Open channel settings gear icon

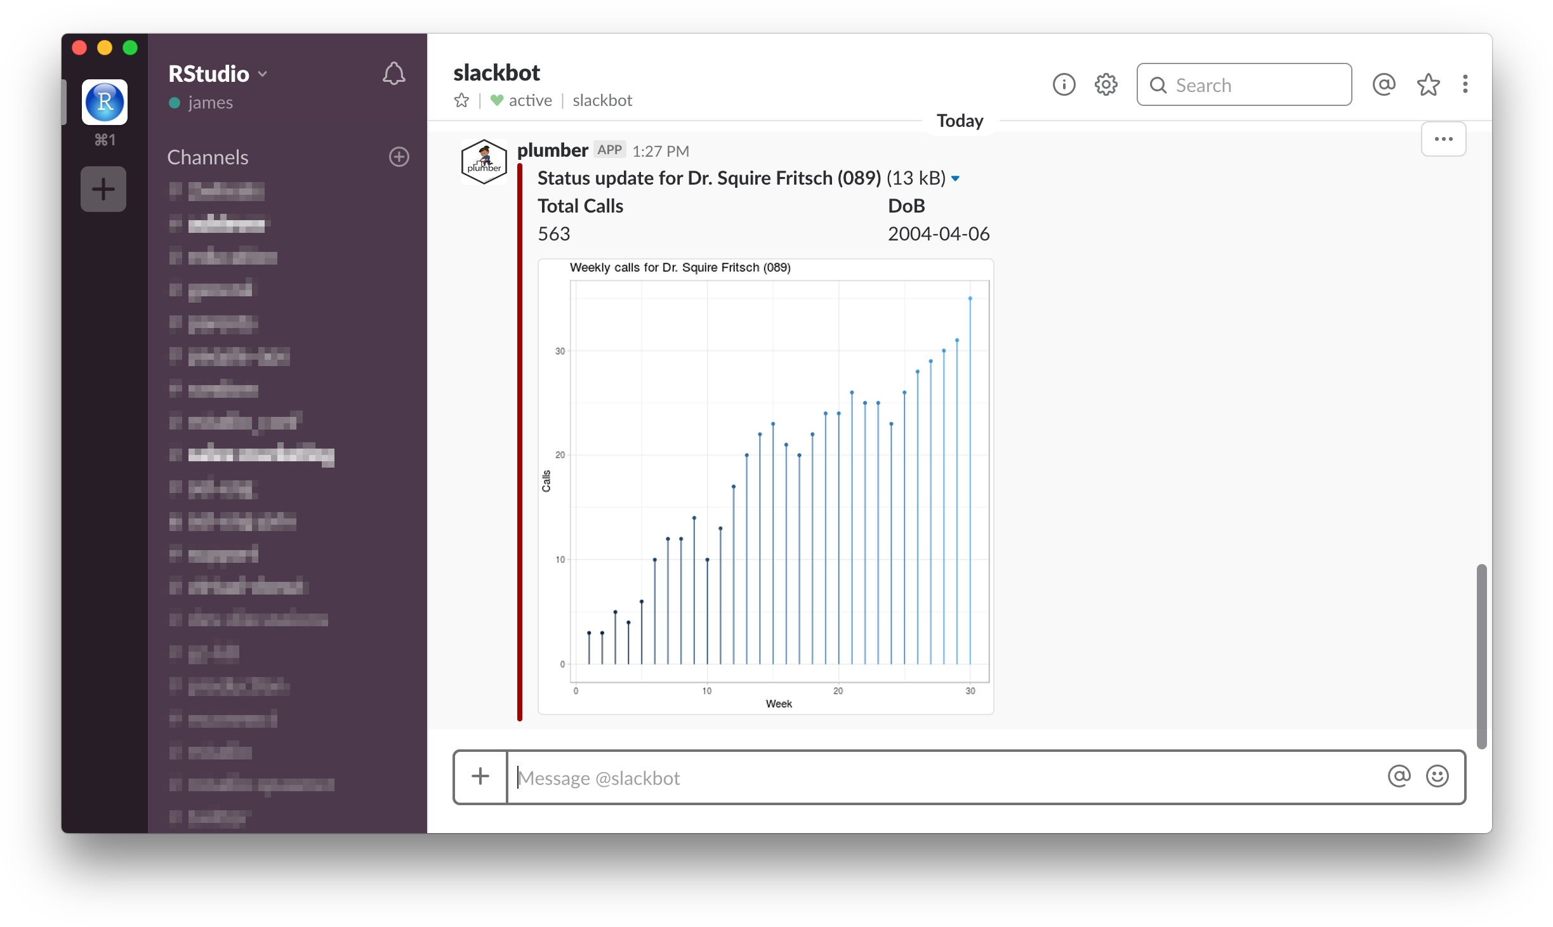(x=1106, y=84)
